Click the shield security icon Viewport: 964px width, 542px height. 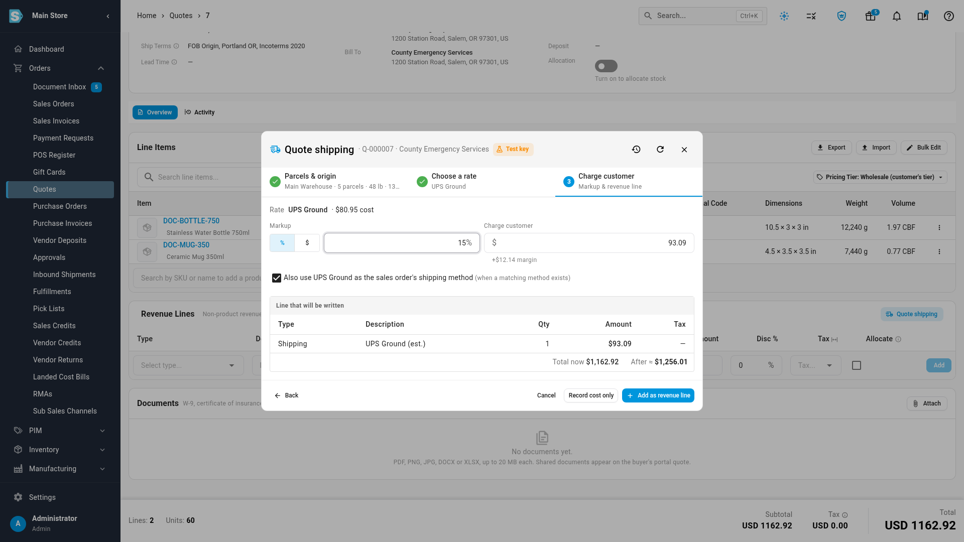[x=841, y=16]
